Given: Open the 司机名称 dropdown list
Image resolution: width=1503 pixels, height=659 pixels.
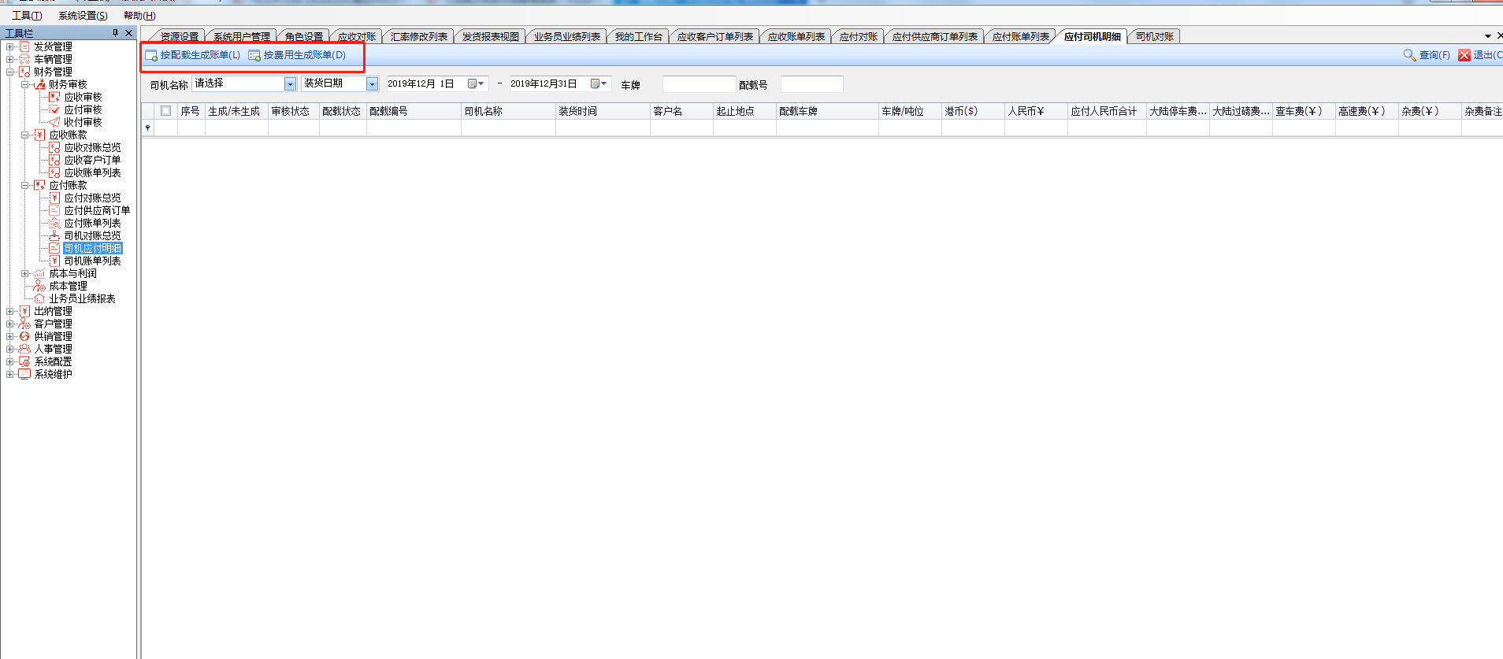Looking at the screenshot, I should [x=290, y=84].
